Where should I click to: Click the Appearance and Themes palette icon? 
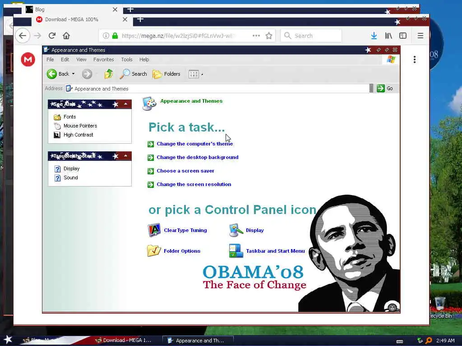149,103
